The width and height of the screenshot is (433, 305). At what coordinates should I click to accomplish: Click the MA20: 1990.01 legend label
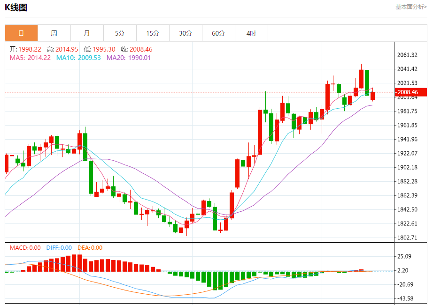tap(129, 58)
